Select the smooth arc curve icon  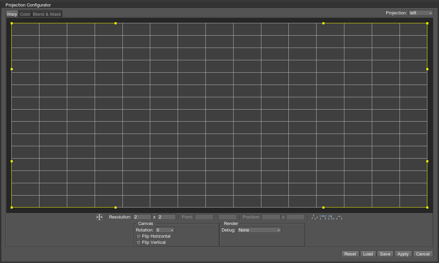pos(339,217)
